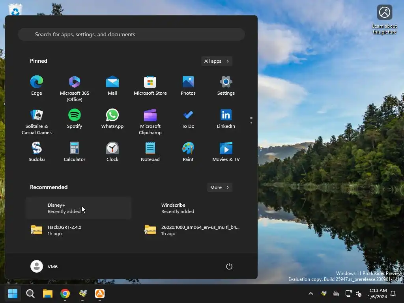The image size is (404, 303).
Task: Launch Microsoft 365 (Office)
Action: pos(75,88)
